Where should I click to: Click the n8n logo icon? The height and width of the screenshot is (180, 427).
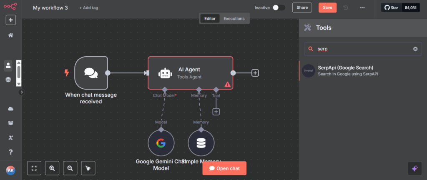click(x=10, y=7)
